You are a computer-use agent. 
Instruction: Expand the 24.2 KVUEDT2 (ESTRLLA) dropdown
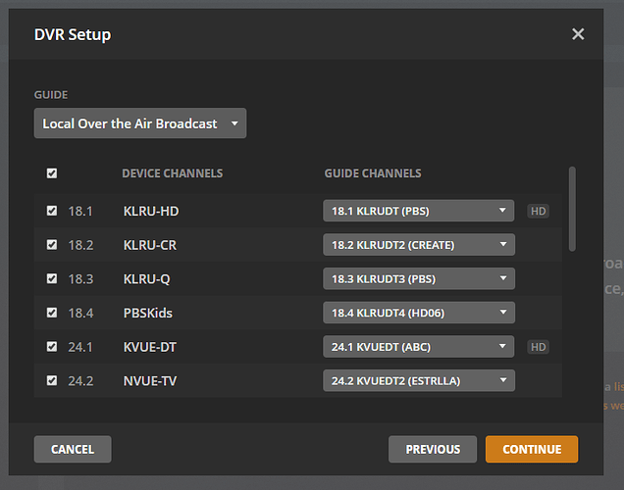click(419, 380)
